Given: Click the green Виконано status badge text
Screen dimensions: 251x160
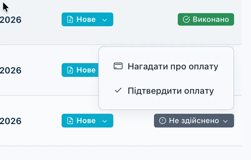Looking at the screenshot, I should point(211,20).
